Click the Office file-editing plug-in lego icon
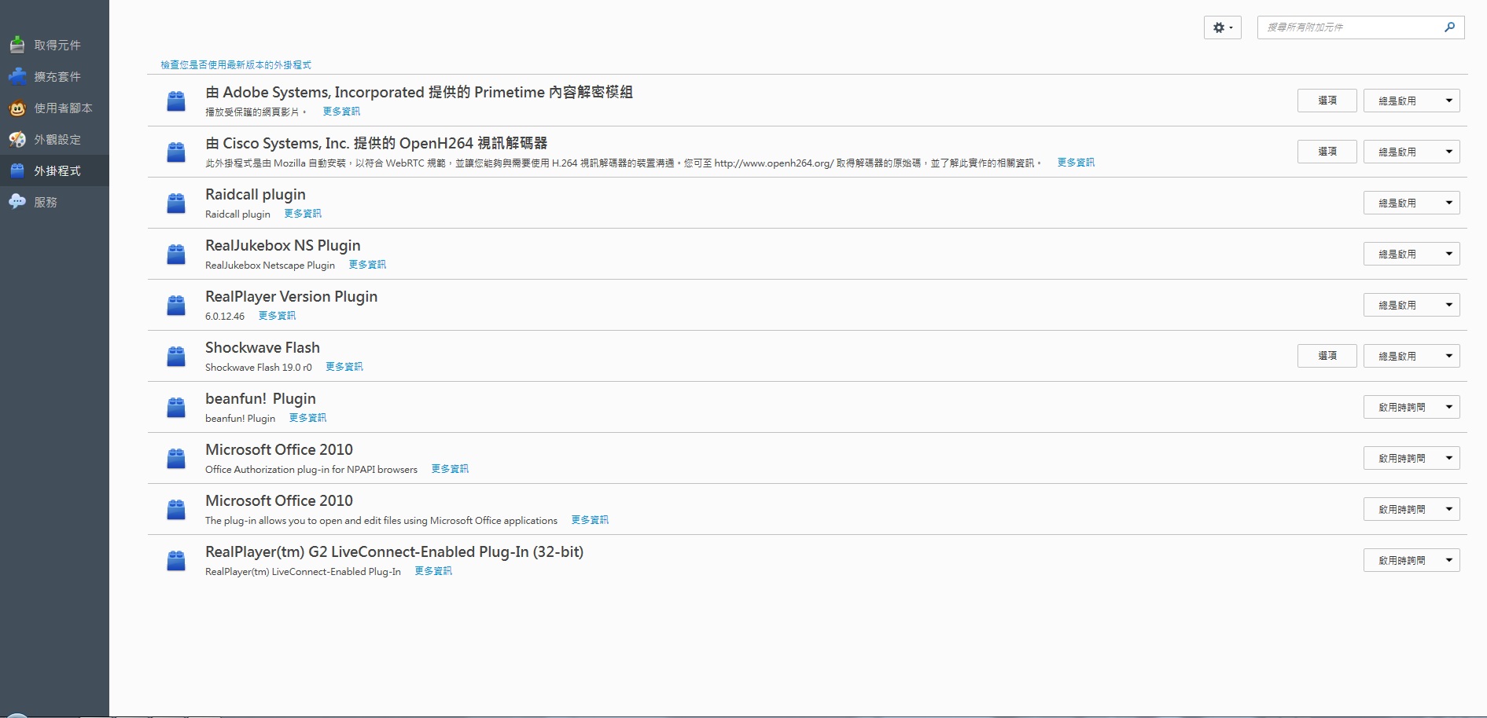The height and width of the screenshot is (718, 1487). pos(176,509)
